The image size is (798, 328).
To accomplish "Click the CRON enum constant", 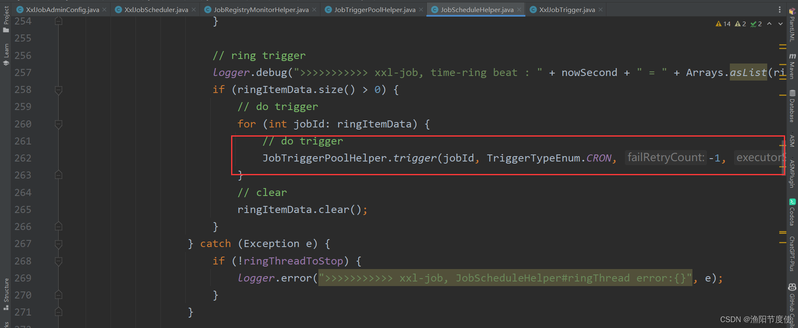I will pos(598,158).
